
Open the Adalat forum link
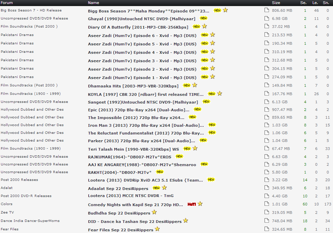tap(7, 188)
